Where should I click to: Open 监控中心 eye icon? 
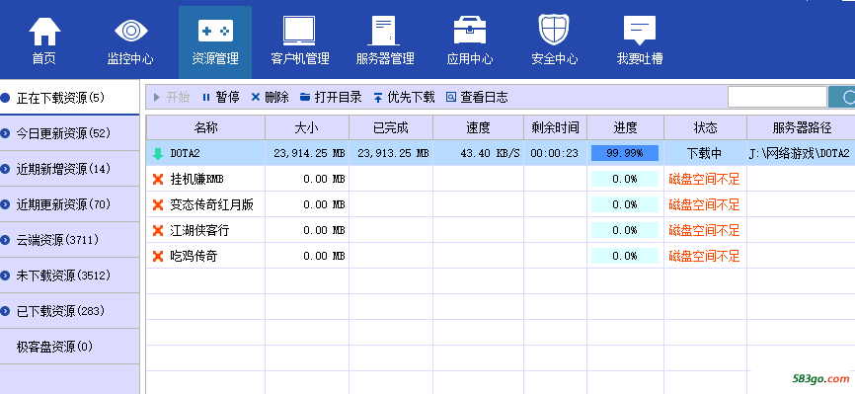point(131,30)
